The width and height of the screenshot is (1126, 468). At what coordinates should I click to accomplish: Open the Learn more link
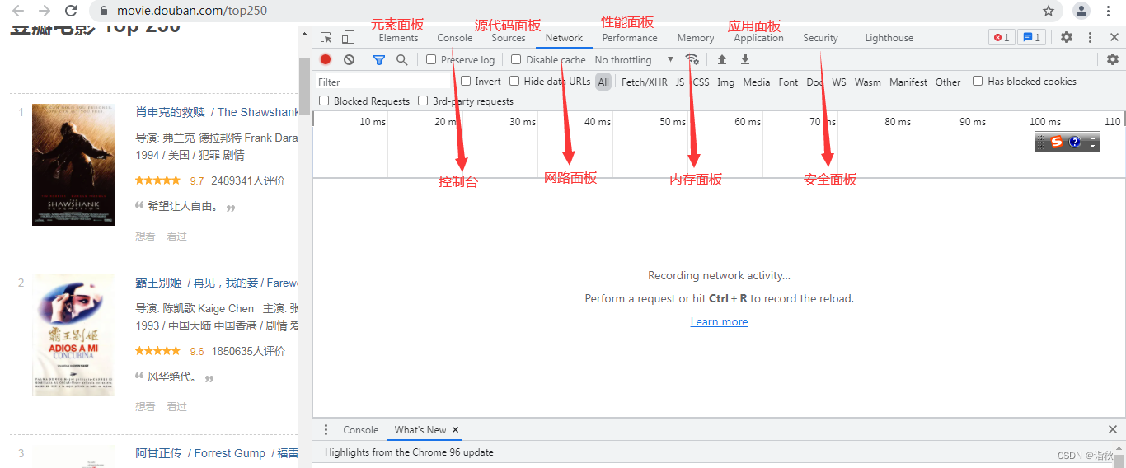click(719, 321)
